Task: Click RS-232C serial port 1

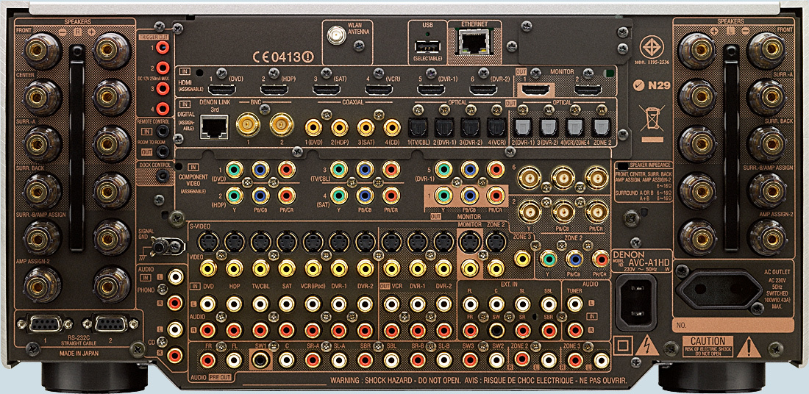Action: coord(45,323)
